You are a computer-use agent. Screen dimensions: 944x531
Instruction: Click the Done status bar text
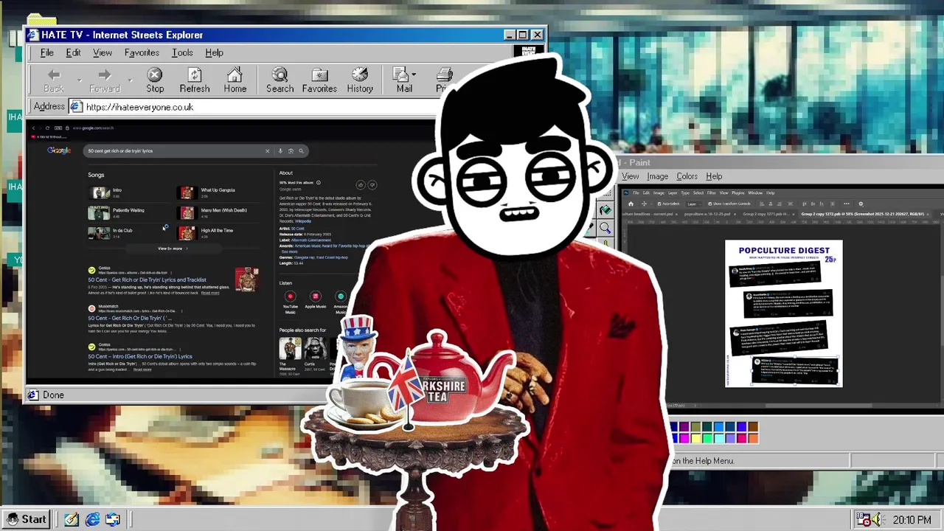point(53,395)
